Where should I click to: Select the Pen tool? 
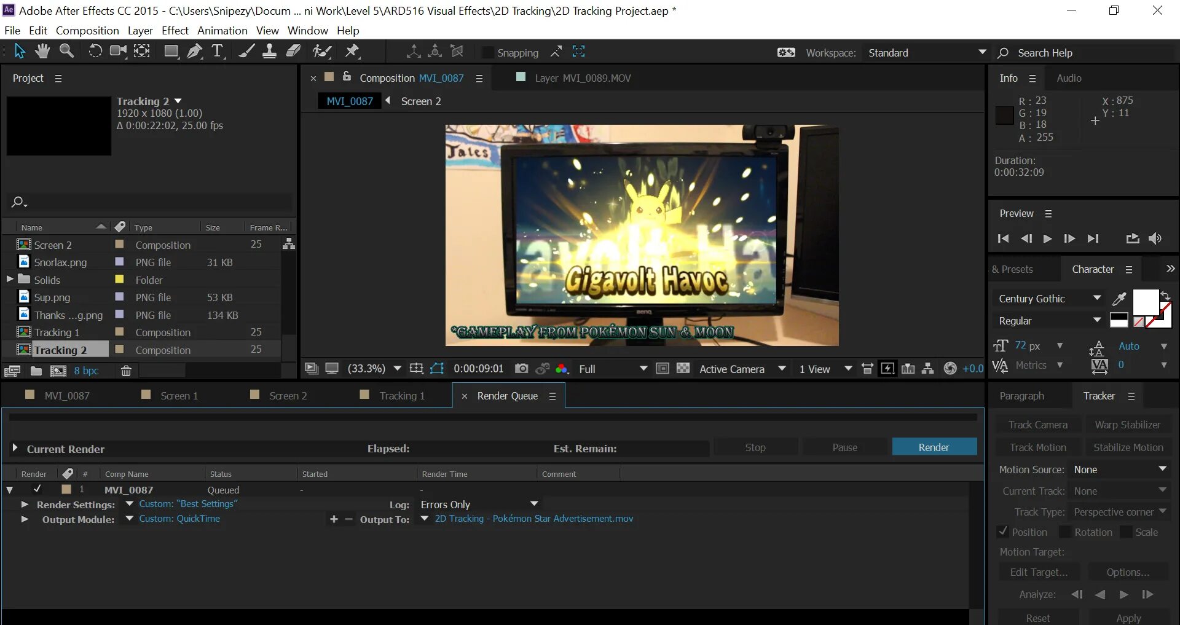pos(195,52)
